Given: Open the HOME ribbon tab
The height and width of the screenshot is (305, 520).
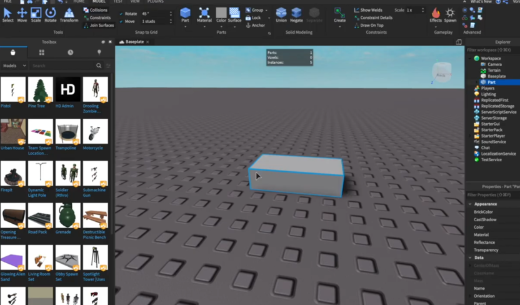Looking at the screenshot, I should tap(79, 1).
